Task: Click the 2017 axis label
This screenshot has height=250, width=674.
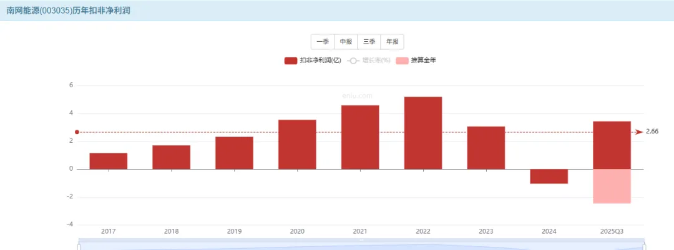Action: (109, 231)
